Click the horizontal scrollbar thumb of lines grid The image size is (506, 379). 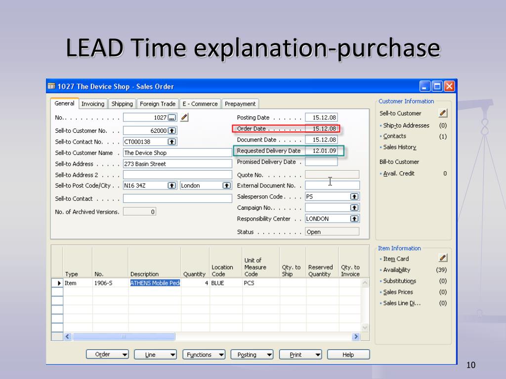[124, 337]
